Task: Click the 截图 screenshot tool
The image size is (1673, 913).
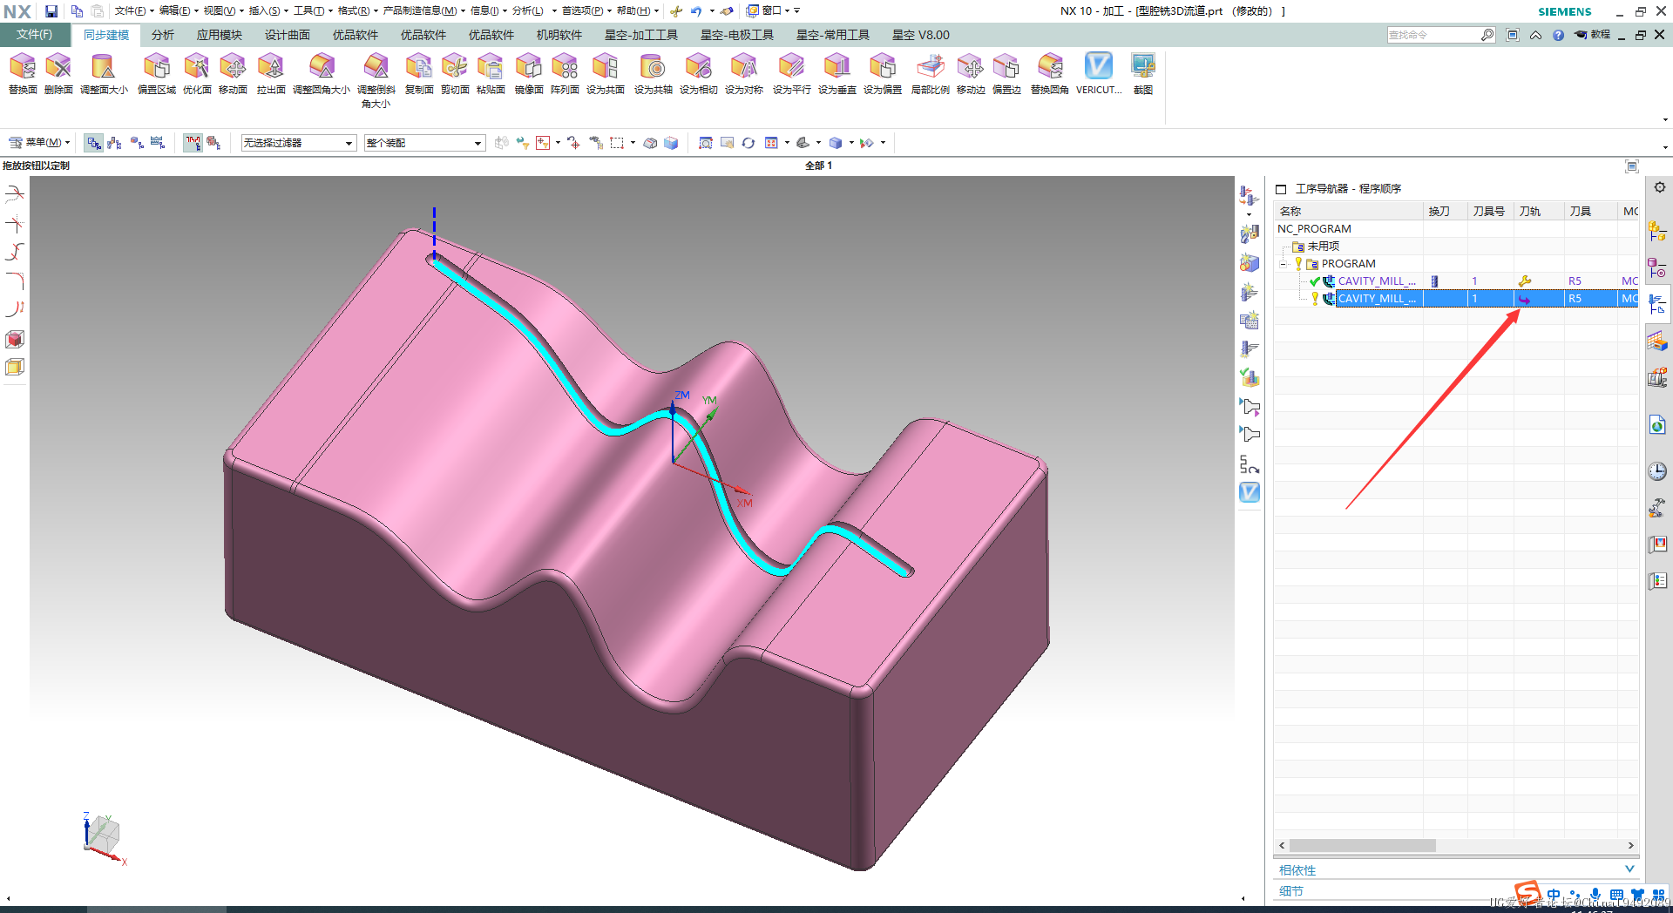Action: point(1143,73)
